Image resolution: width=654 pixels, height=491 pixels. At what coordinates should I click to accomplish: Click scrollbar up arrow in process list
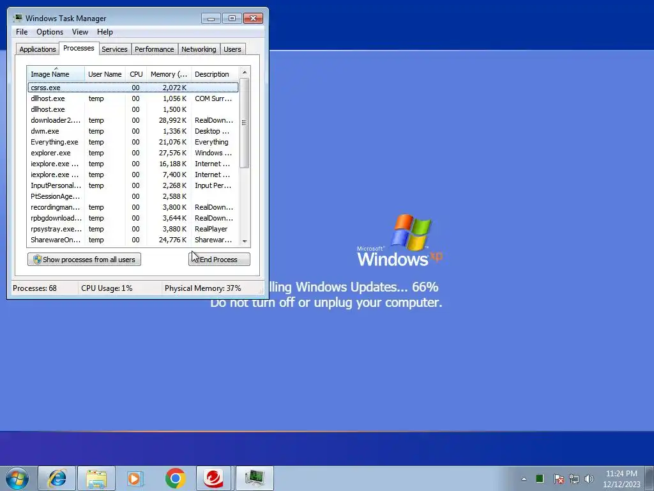(245, 72)
